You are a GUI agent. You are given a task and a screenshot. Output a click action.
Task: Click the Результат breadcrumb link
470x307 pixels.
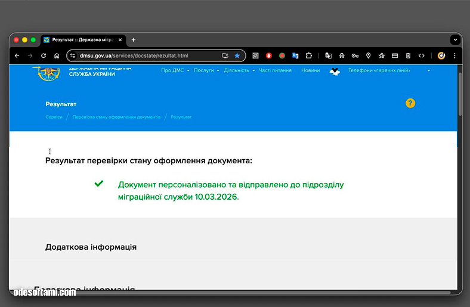click(181, 117)
